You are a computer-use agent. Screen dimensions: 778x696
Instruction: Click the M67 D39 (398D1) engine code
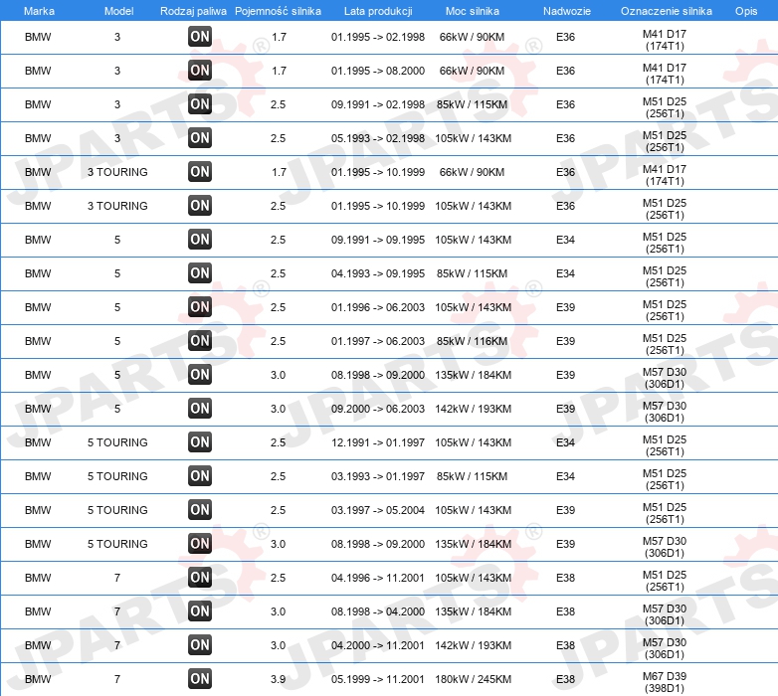point(665,682)
